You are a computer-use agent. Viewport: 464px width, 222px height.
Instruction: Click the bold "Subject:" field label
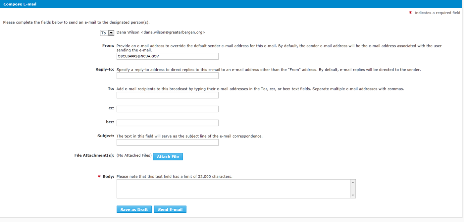(106, 136)
